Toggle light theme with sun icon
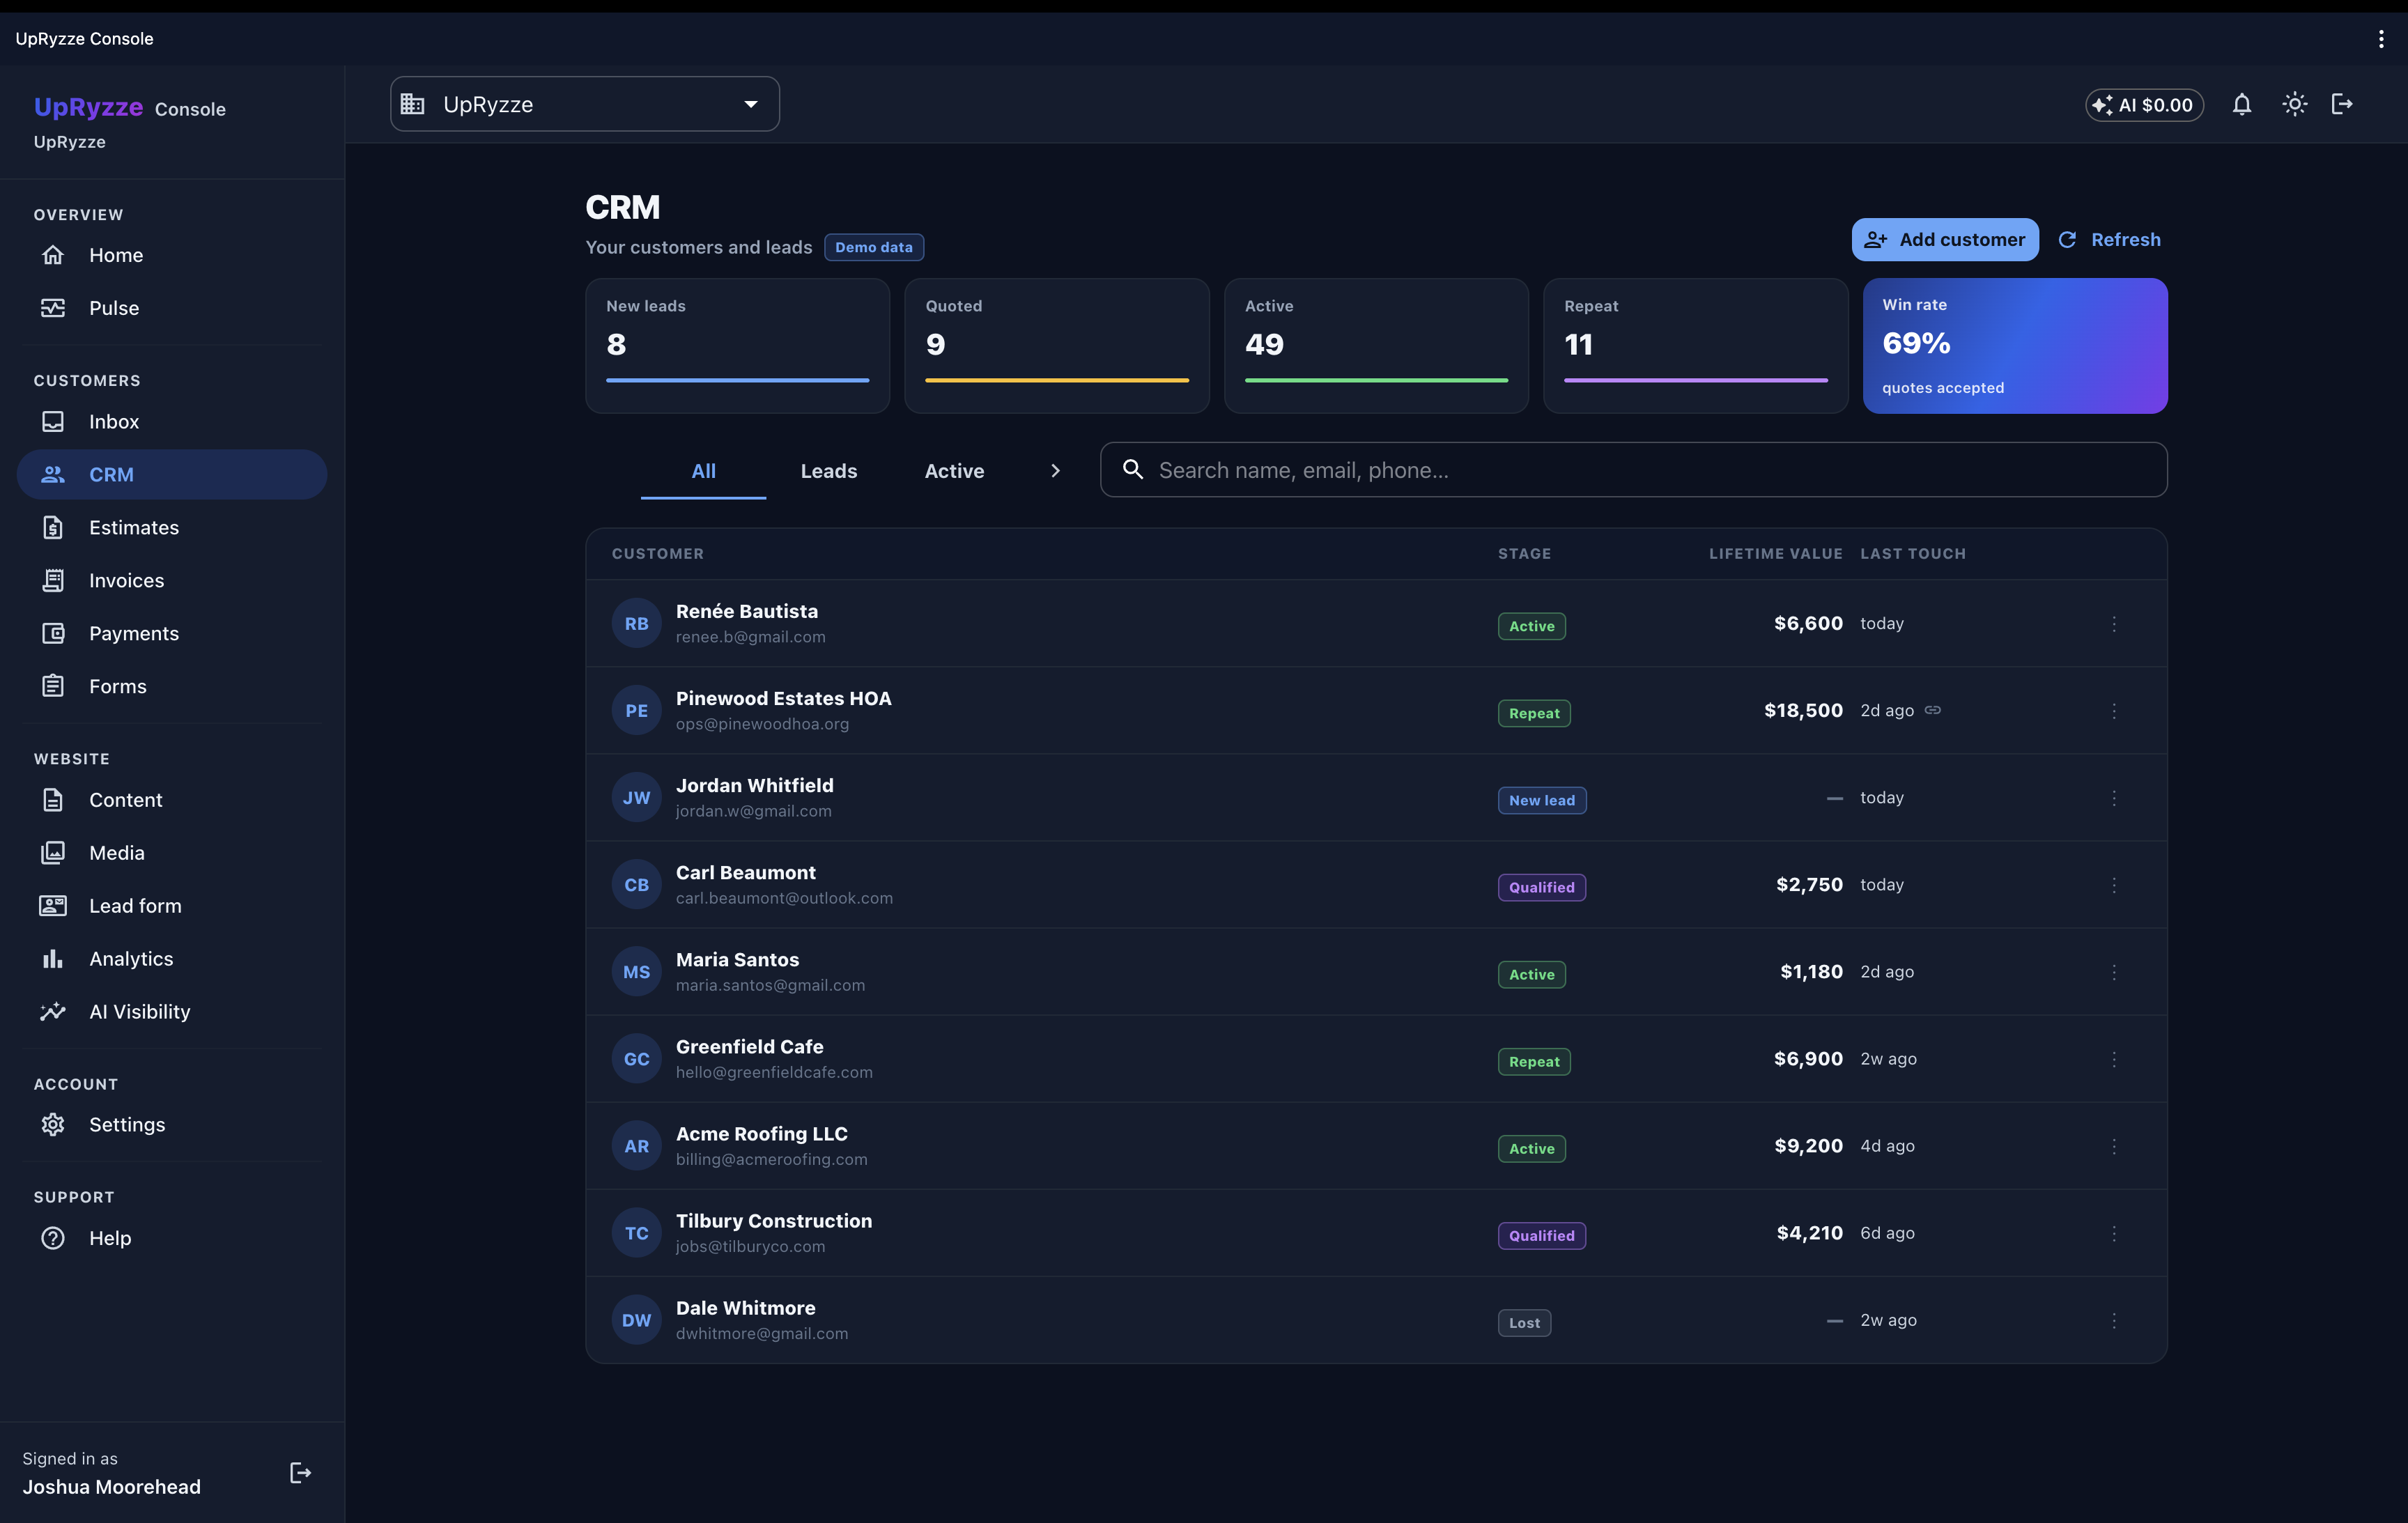 [2295, 104]
